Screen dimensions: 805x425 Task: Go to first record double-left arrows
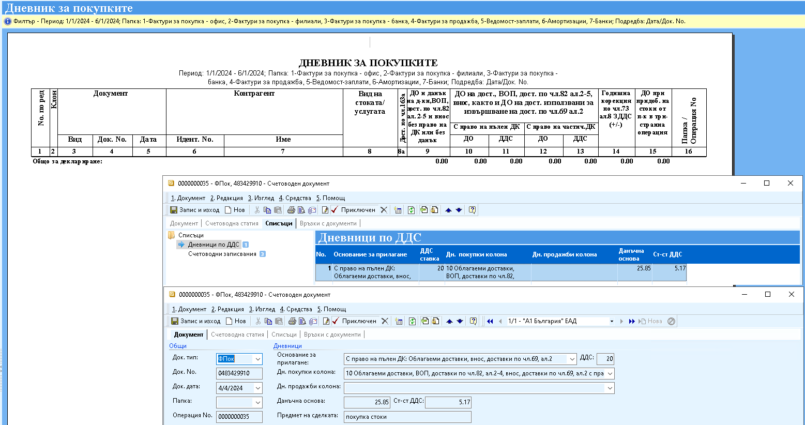click(490, 321)
